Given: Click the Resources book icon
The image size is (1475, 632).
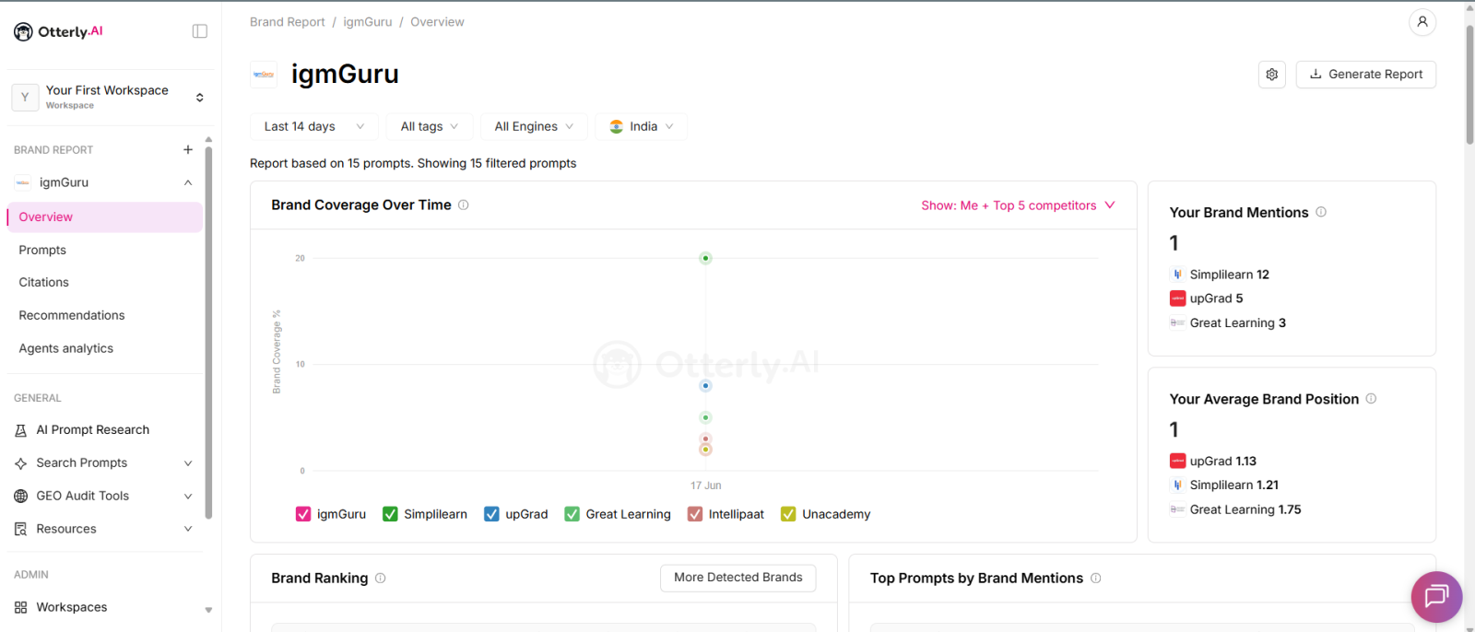Looking at the screenshot, I should [x=21, y=530].
